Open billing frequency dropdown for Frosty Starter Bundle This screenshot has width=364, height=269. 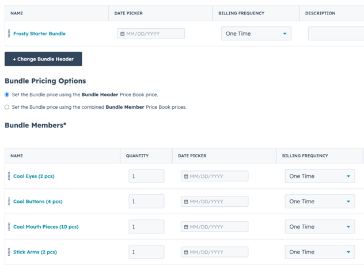[x=256, y=34]
